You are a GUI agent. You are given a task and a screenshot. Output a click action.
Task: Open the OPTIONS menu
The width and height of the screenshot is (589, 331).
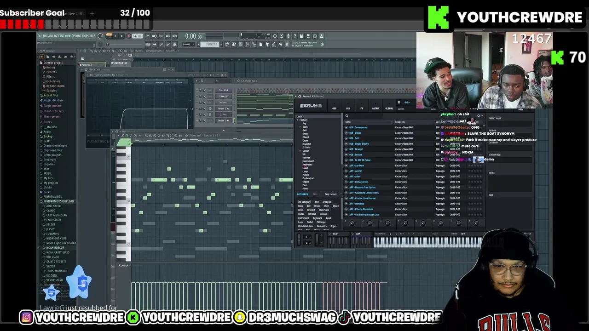76,36
